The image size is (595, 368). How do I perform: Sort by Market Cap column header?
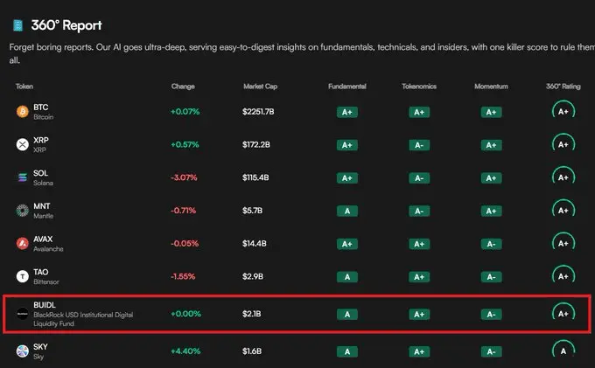(x=261, y=87)
